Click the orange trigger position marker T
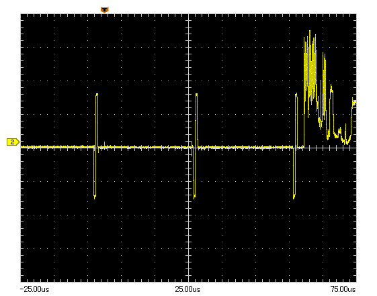 click(104, 10)
